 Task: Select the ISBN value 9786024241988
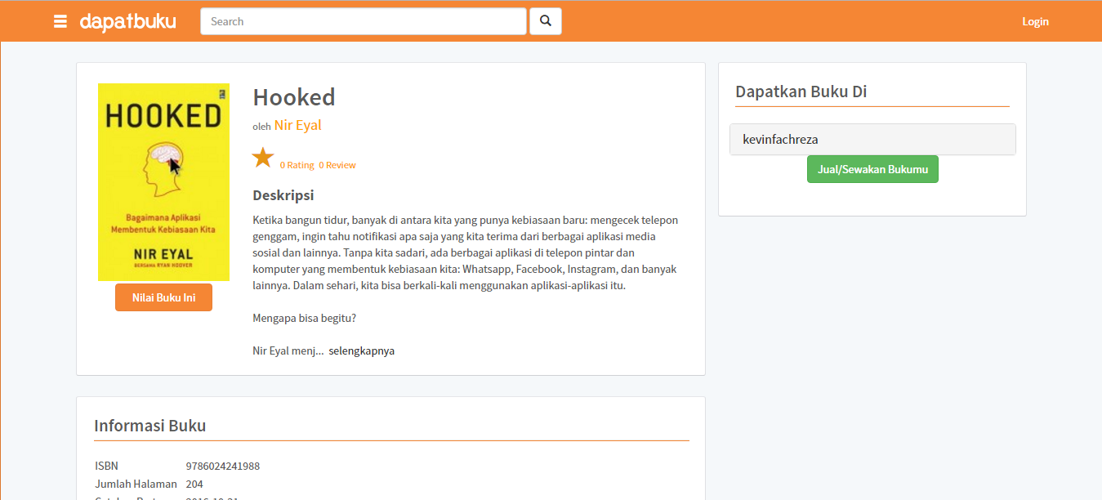click(223, 467)
